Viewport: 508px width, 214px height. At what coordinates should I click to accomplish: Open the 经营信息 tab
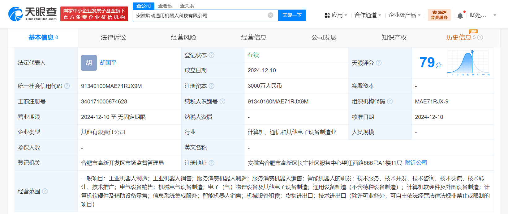[x=254, y=38]
